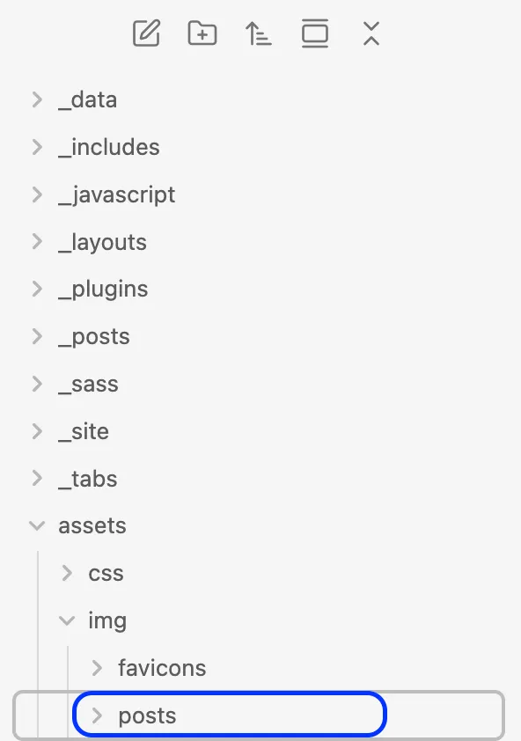Create a new folder with toolbar icon
The image size is (521, 741).
click(202, 33)
